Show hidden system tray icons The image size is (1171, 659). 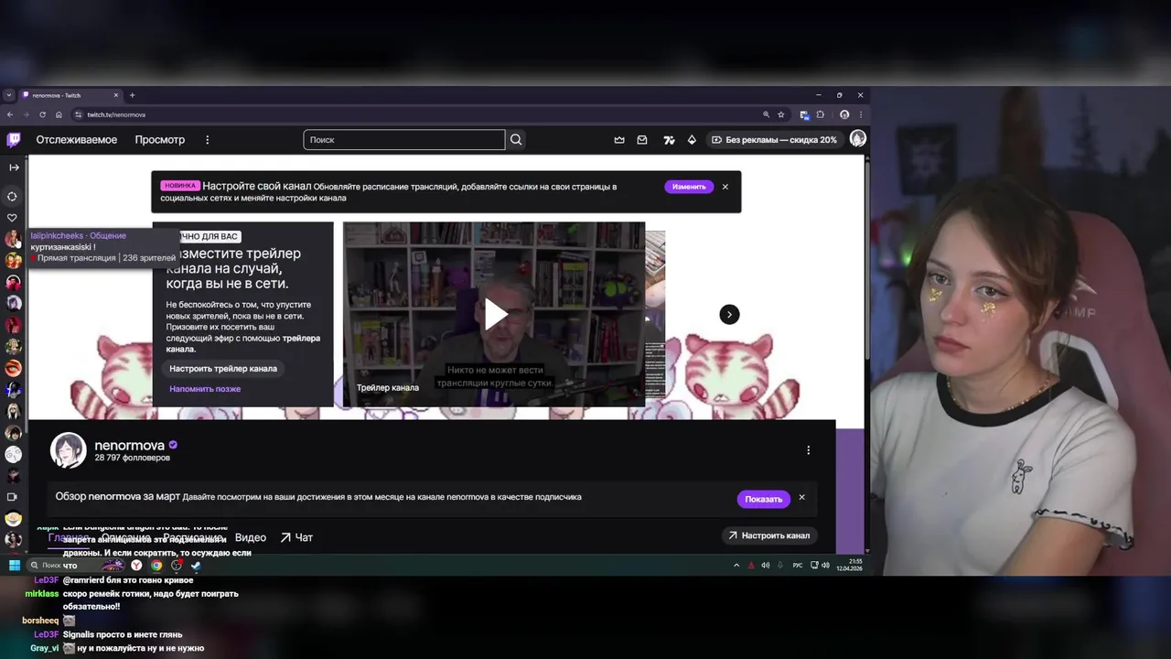coord(736,566)
